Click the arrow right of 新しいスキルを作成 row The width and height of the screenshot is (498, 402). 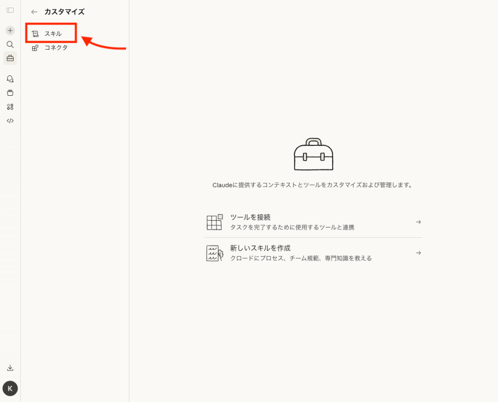(x=418, y=253)
